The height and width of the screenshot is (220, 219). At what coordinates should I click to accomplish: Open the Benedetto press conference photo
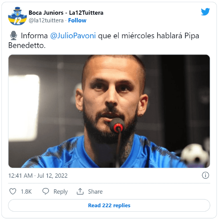(109, 111)
